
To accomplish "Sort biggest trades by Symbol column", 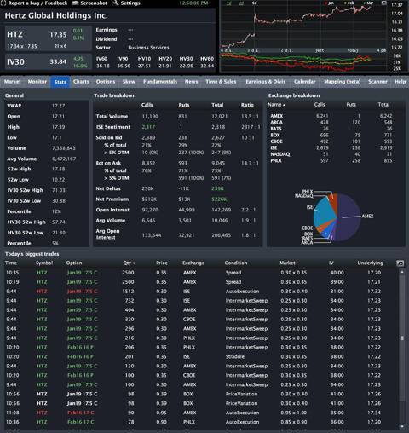I will 44,263.
